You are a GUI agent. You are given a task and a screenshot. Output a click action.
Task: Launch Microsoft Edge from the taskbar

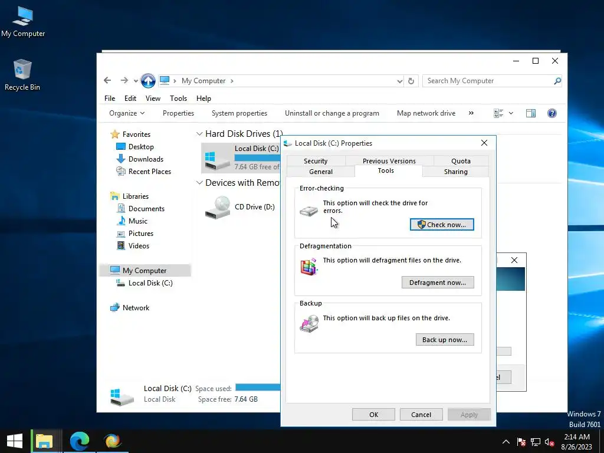click(x=80, y=441)
